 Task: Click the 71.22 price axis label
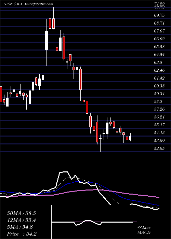159,4
